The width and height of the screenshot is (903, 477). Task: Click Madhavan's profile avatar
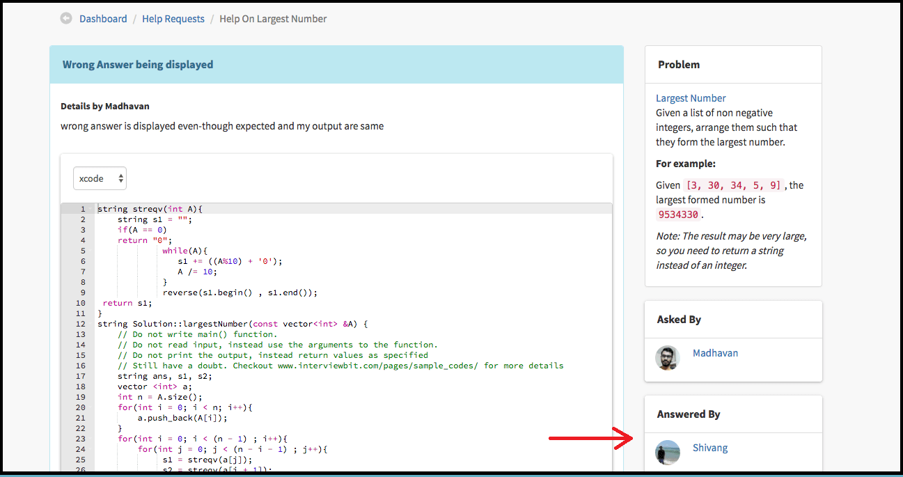pos(667,357)
